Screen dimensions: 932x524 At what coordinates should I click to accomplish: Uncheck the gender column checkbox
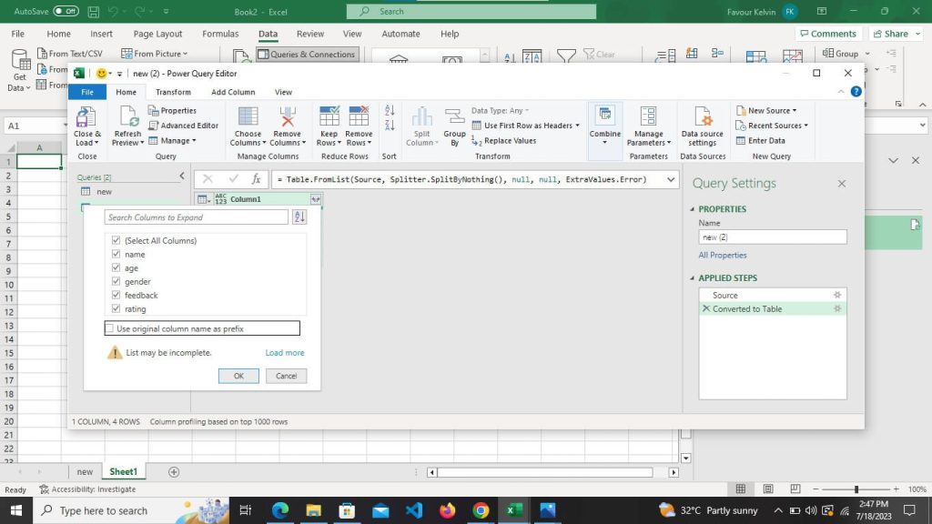[116, 281]
